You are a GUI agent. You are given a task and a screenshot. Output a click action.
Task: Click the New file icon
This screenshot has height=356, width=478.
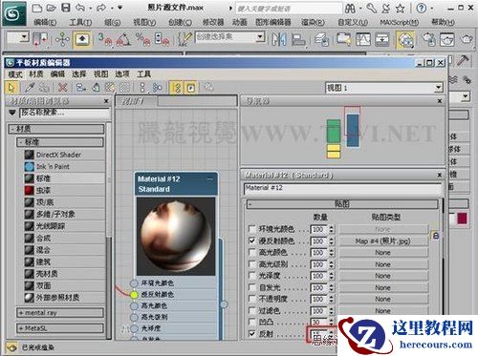(37, 8)
